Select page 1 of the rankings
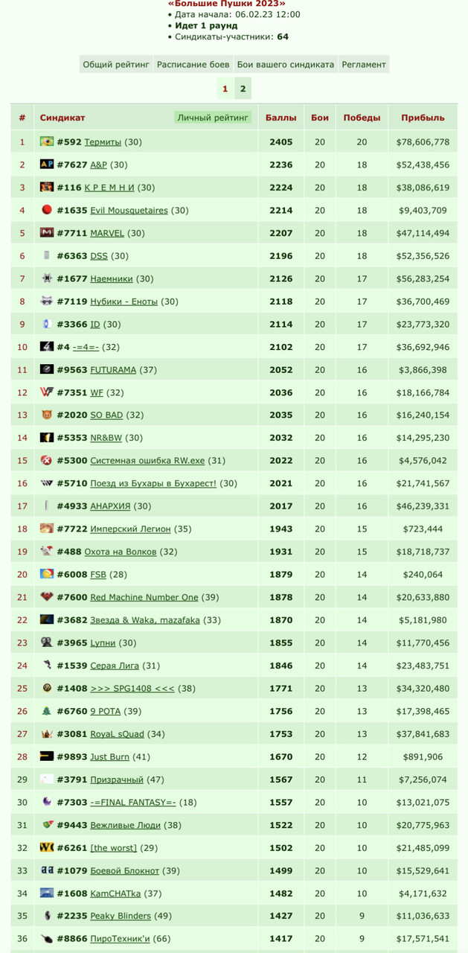The width and height of the screenshot is (468, 953). (x=225, y=89)
